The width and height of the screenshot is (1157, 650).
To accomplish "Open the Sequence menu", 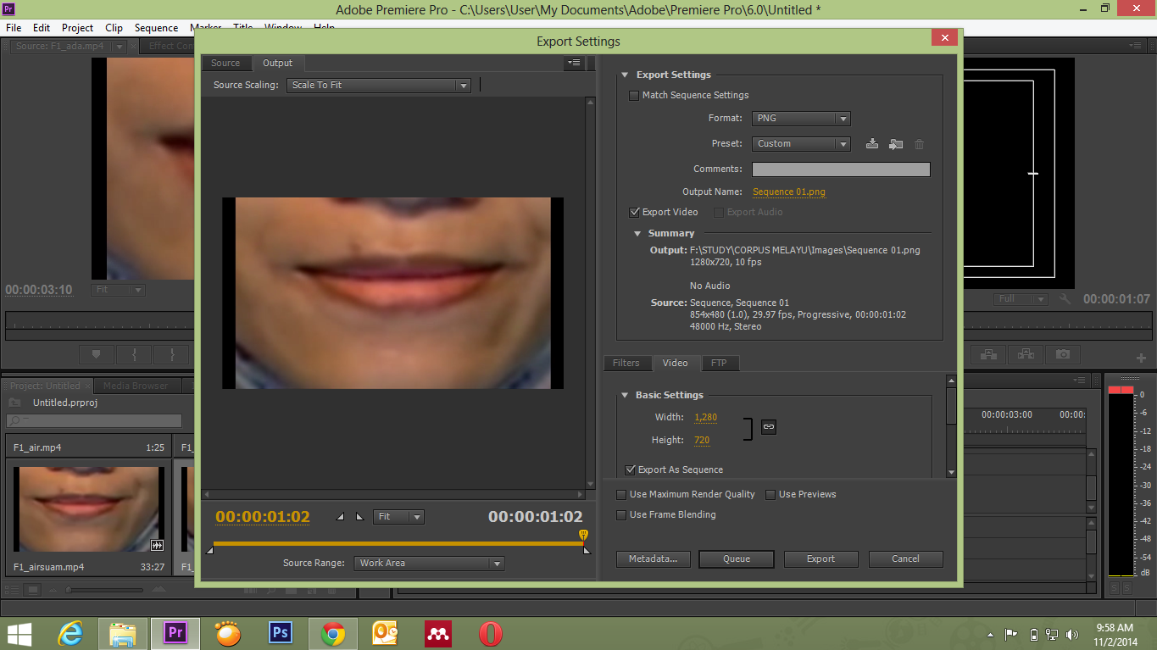I will tap(156, 28).
